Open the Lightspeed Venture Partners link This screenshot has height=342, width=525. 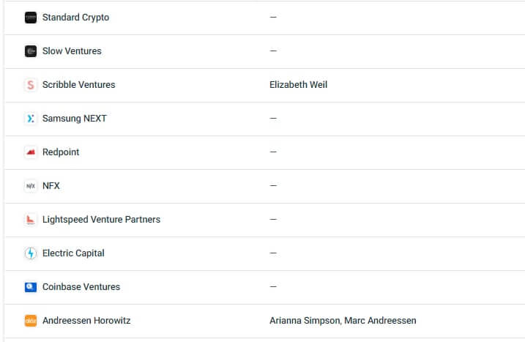pos(101,220)
